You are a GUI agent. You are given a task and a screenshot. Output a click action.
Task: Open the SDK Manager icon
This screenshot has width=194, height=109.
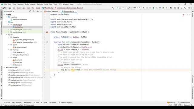[x=185, y=8]
